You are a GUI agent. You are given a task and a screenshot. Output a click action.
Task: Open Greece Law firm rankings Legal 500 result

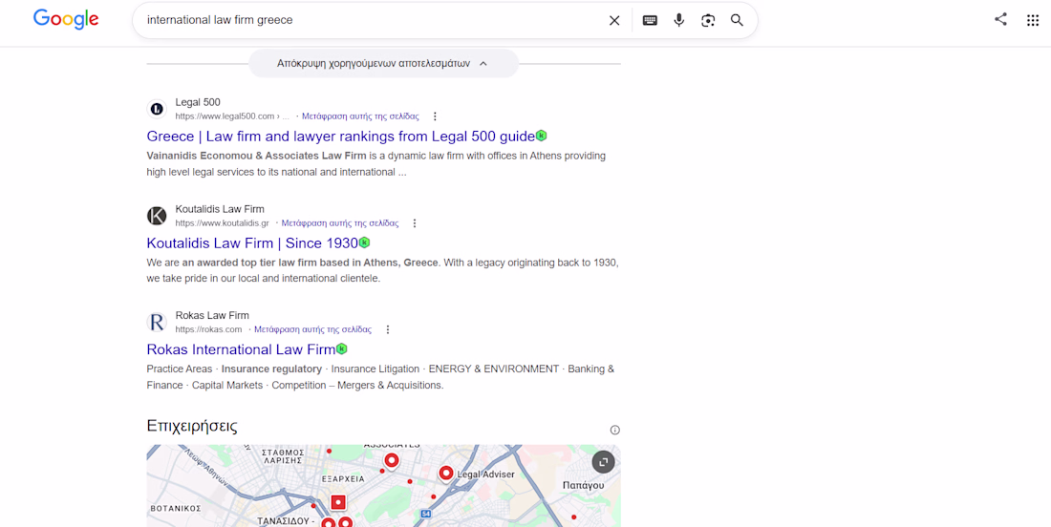pos(340,137)
